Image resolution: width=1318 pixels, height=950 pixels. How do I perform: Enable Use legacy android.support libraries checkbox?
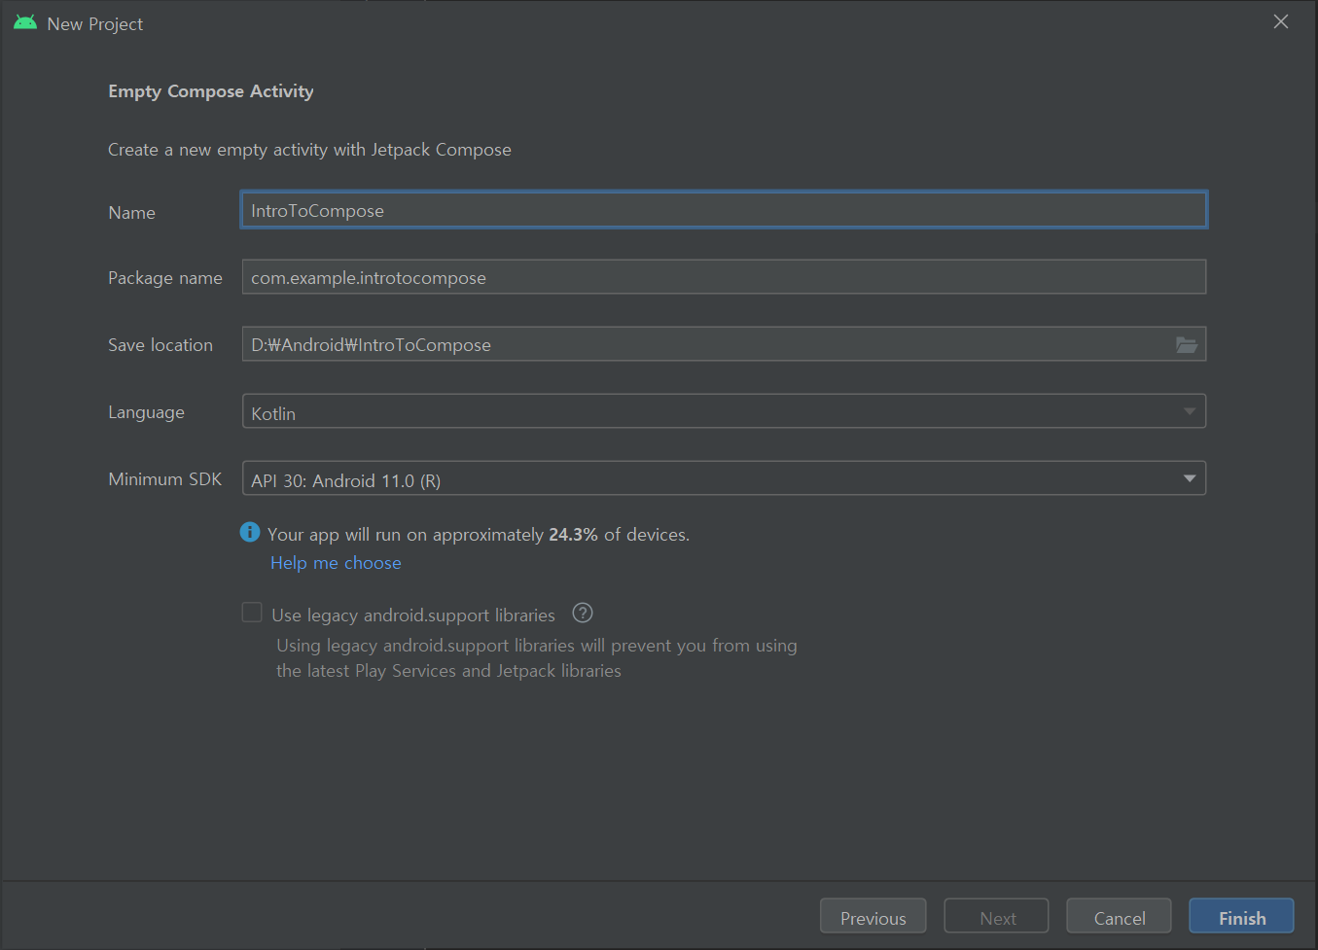pyautogui.click(x=252, y=613)
